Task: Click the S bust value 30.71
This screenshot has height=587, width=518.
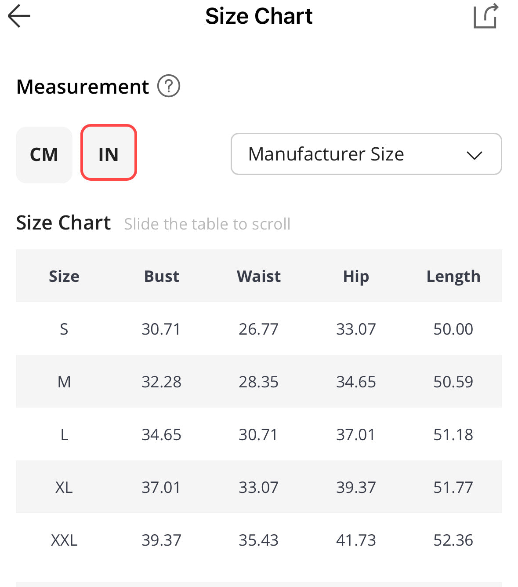Action: point(161,329)
